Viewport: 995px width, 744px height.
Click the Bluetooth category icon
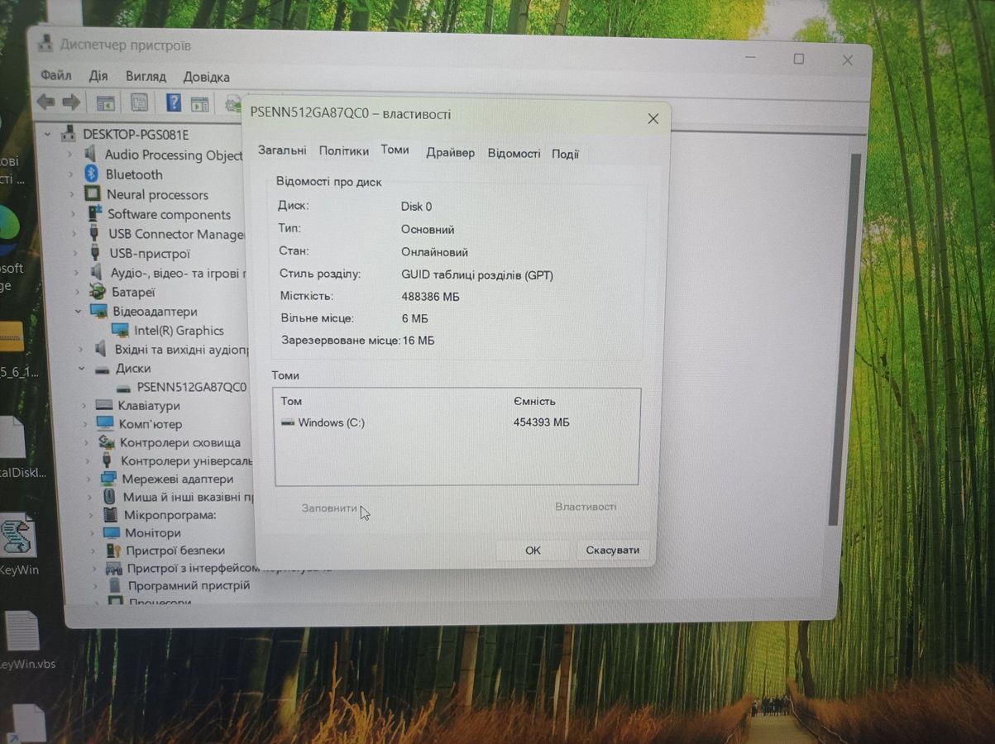pos(92,174)
